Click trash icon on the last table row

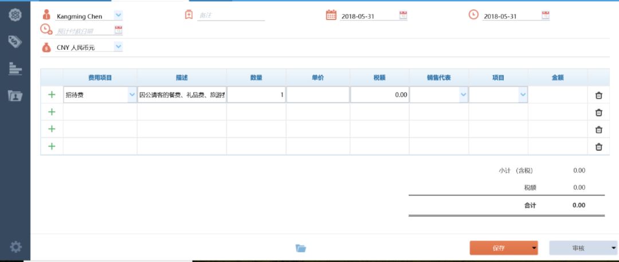pos(599,147)
